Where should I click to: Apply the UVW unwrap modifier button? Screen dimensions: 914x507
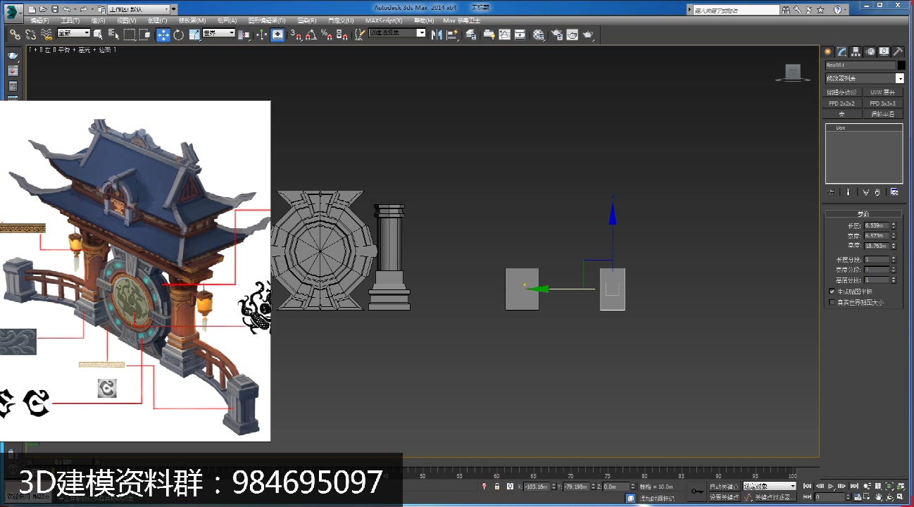[883, 92]
